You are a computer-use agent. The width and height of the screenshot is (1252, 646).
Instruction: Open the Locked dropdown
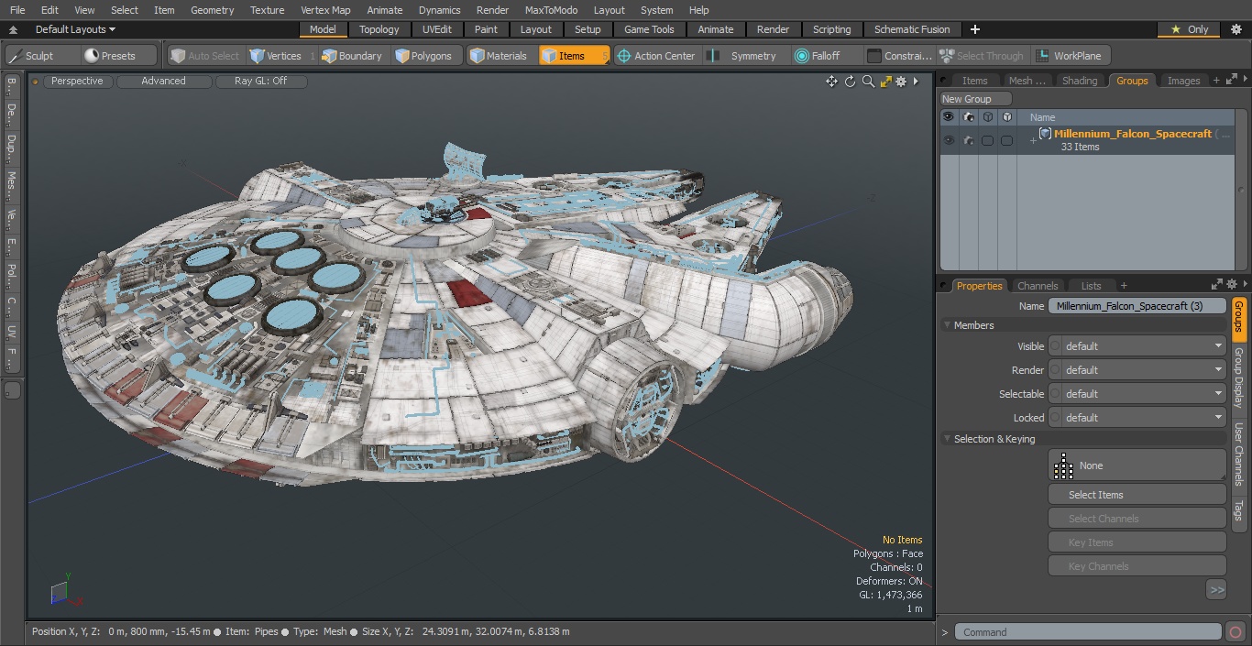(1137, 418)
